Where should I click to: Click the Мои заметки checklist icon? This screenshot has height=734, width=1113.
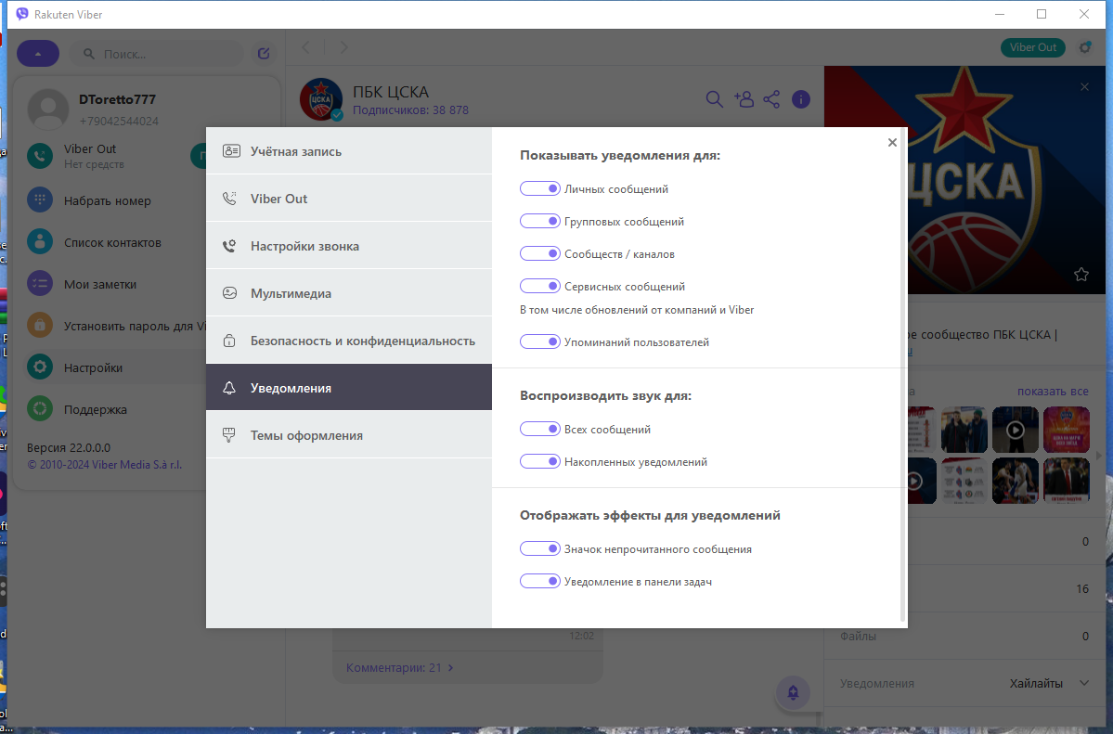(x=40, y=283)
